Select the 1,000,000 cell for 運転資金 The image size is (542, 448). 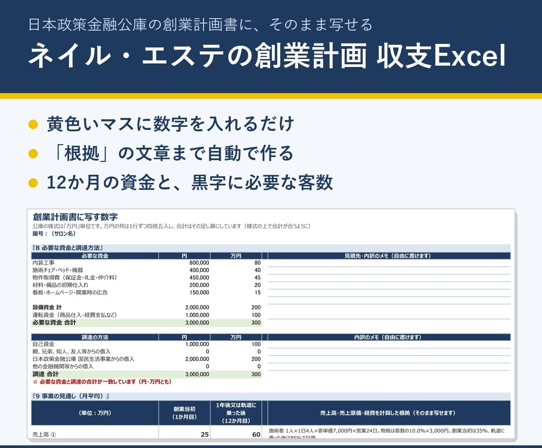tap(197, 315)
